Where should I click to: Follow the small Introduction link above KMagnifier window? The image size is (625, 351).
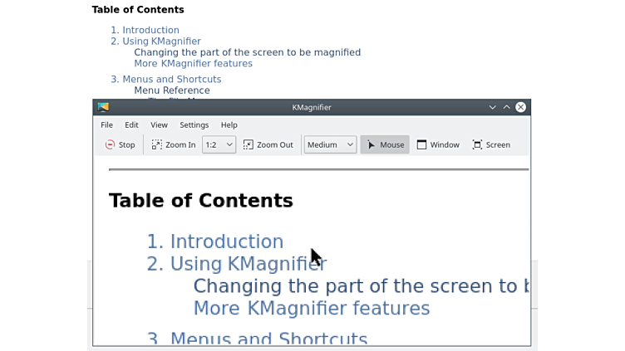pyautogui.click(x=150, y=30)
